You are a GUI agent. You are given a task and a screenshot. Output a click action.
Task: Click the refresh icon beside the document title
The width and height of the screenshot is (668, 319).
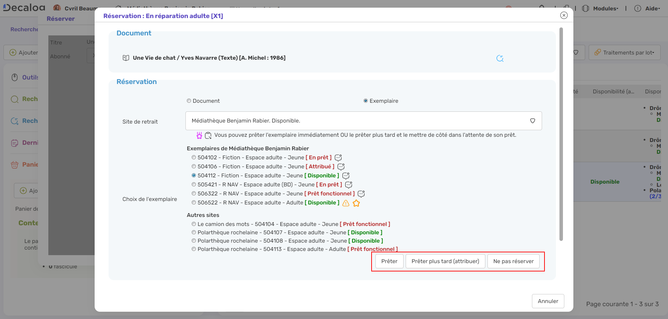(x=500, y=58)
